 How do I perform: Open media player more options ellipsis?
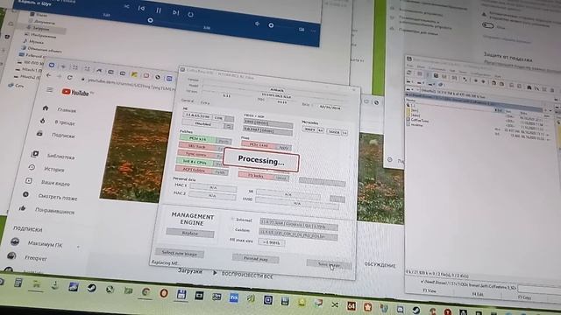click(314, 31)
